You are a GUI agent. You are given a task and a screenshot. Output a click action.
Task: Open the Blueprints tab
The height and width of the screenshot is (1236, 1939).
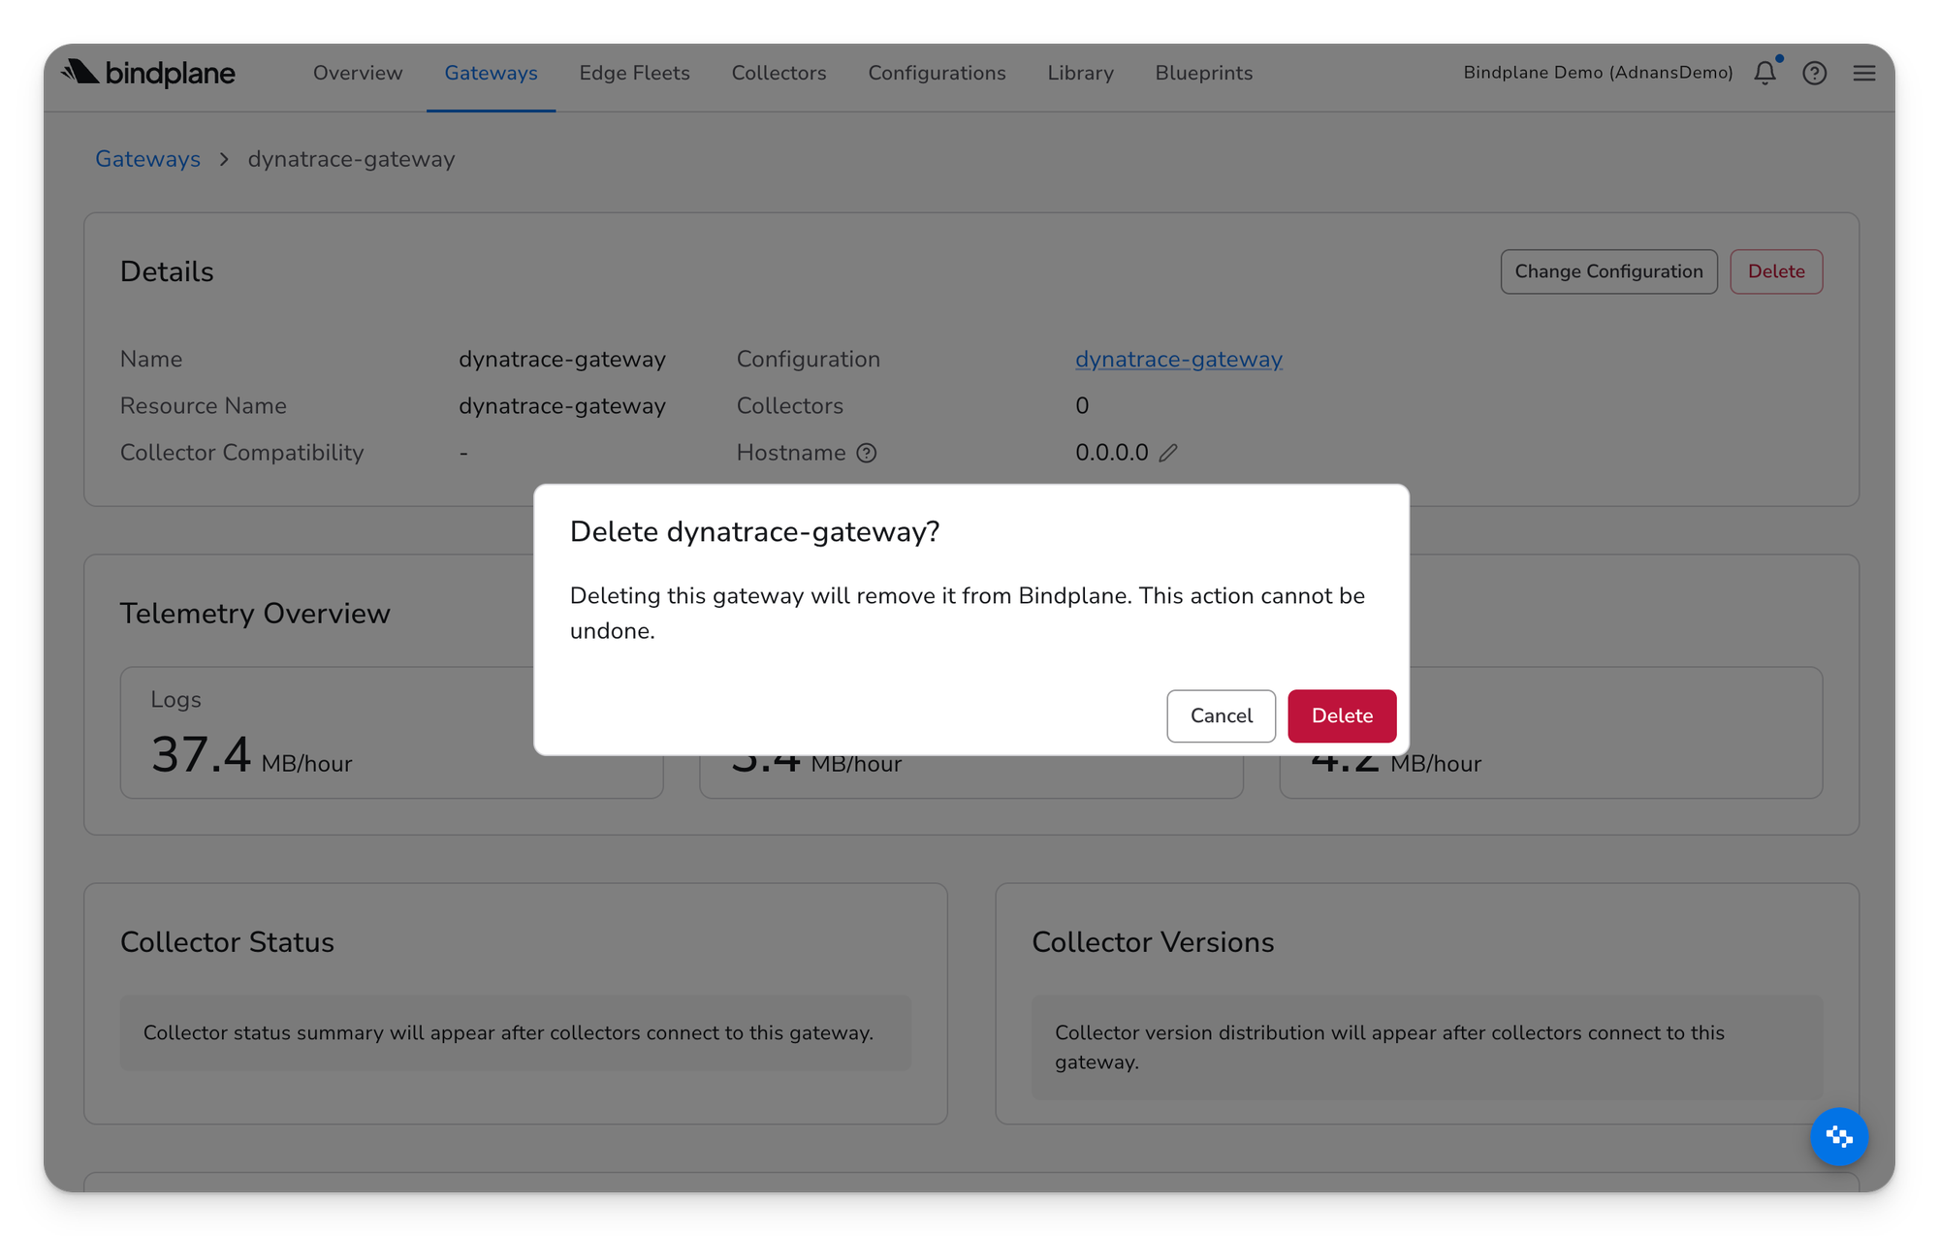click(1203, 73)
